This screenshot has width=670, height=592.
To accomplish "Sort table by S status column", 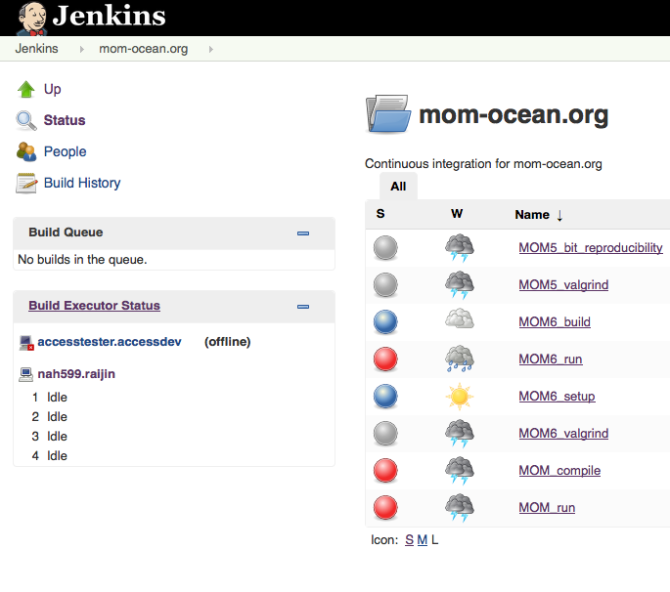I will pos(380,213).
